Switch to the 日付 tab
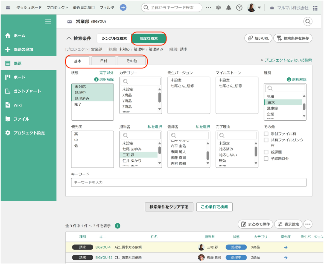The width and height of the screenshot is (324, 264). pos(104,61)
